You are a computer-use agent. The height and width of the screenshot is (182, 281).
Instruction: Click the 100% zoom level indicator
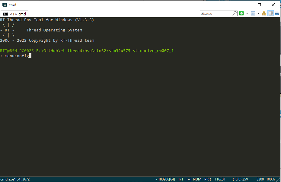[270, 179]
